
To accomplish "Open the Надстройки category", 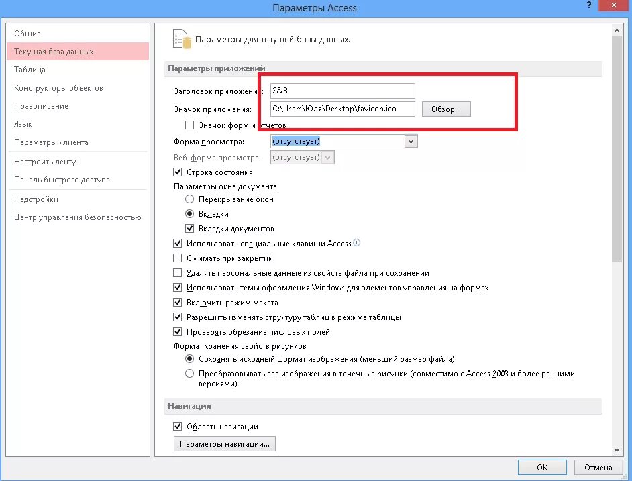I will [x=78, y=199].
